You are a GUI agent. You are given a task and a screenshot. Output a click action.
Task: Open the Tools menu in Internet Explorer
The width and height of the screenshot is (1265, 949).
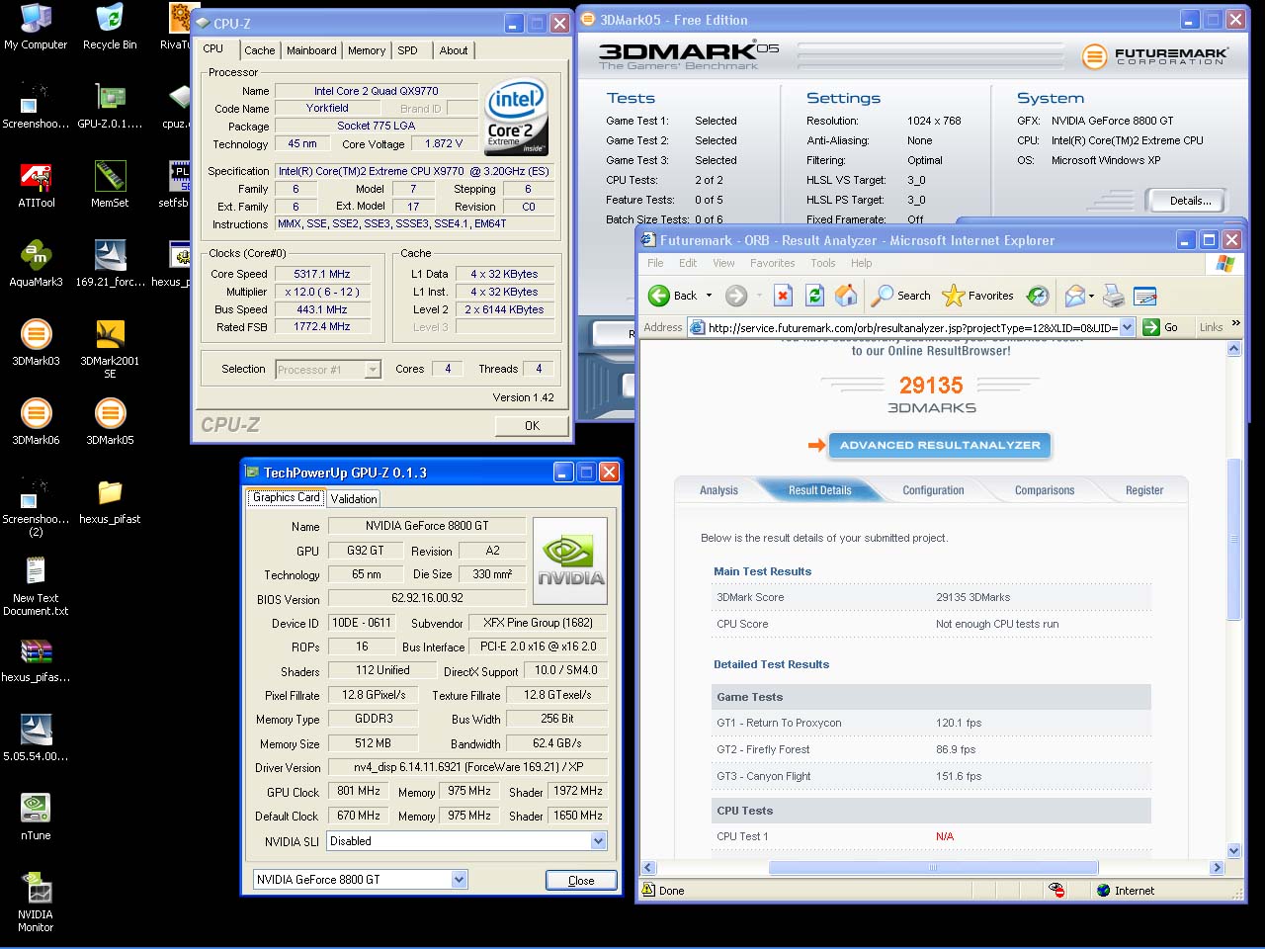pos(823,263)
